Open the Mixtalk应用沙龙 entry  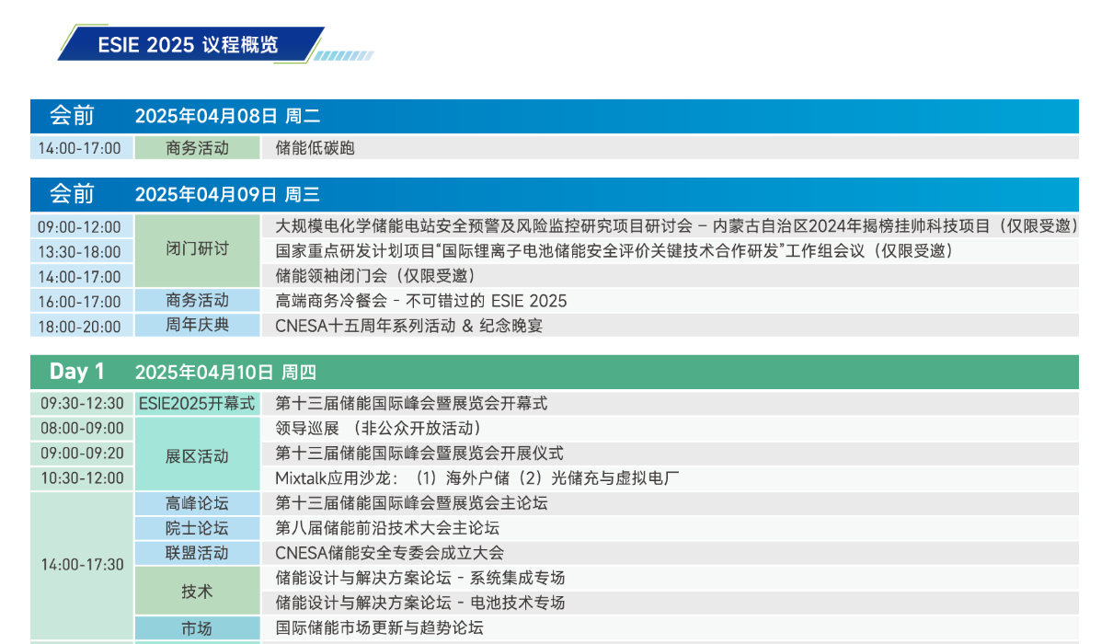(x=477, y=477)
